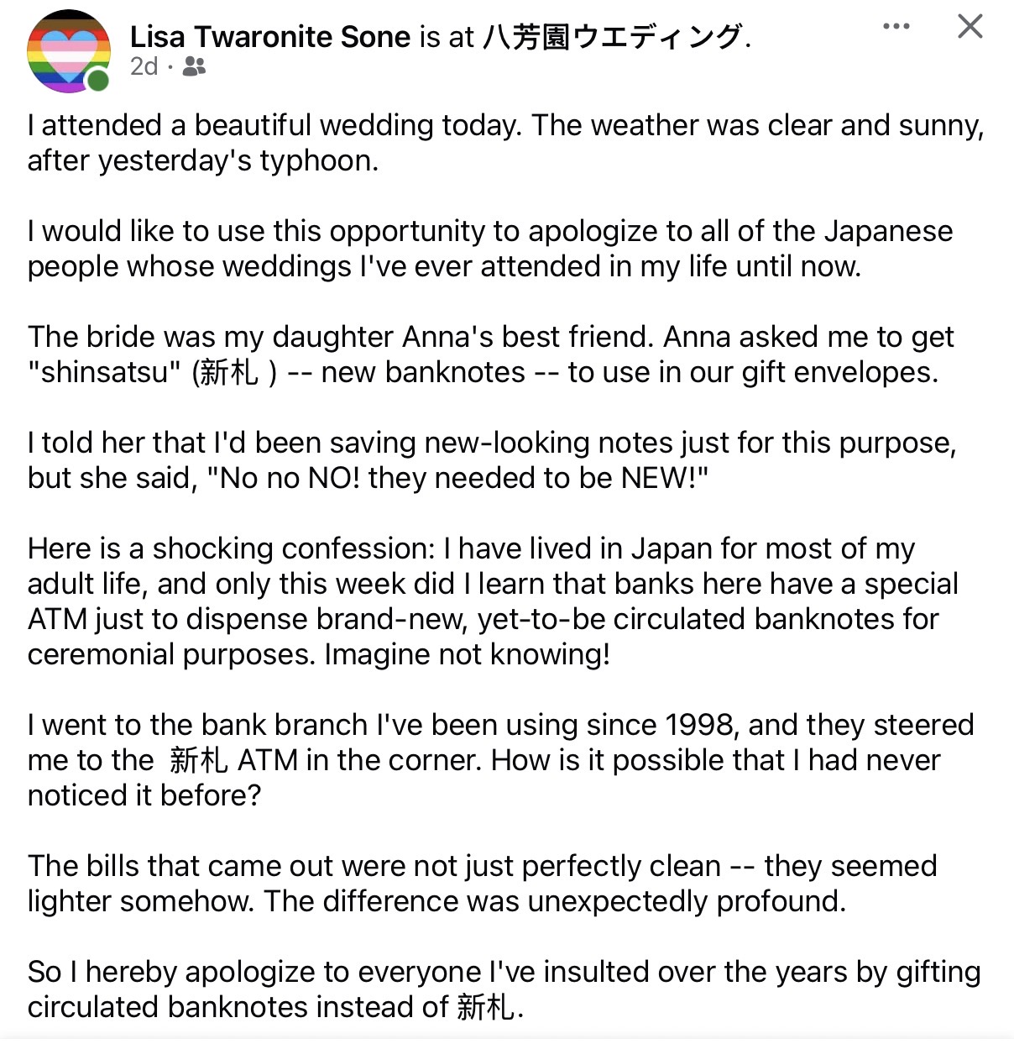Viewport: 1014px width, 1044px height.
Task: Close the post with the X icon
Action: (x=970, y=26)
